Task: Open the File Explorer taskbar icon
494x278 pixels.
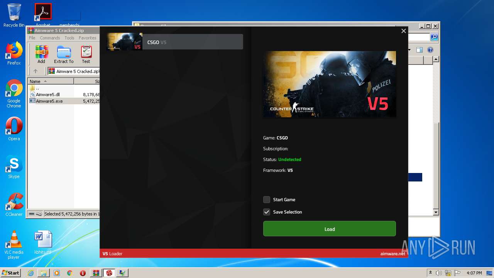Action: point(44,273)
